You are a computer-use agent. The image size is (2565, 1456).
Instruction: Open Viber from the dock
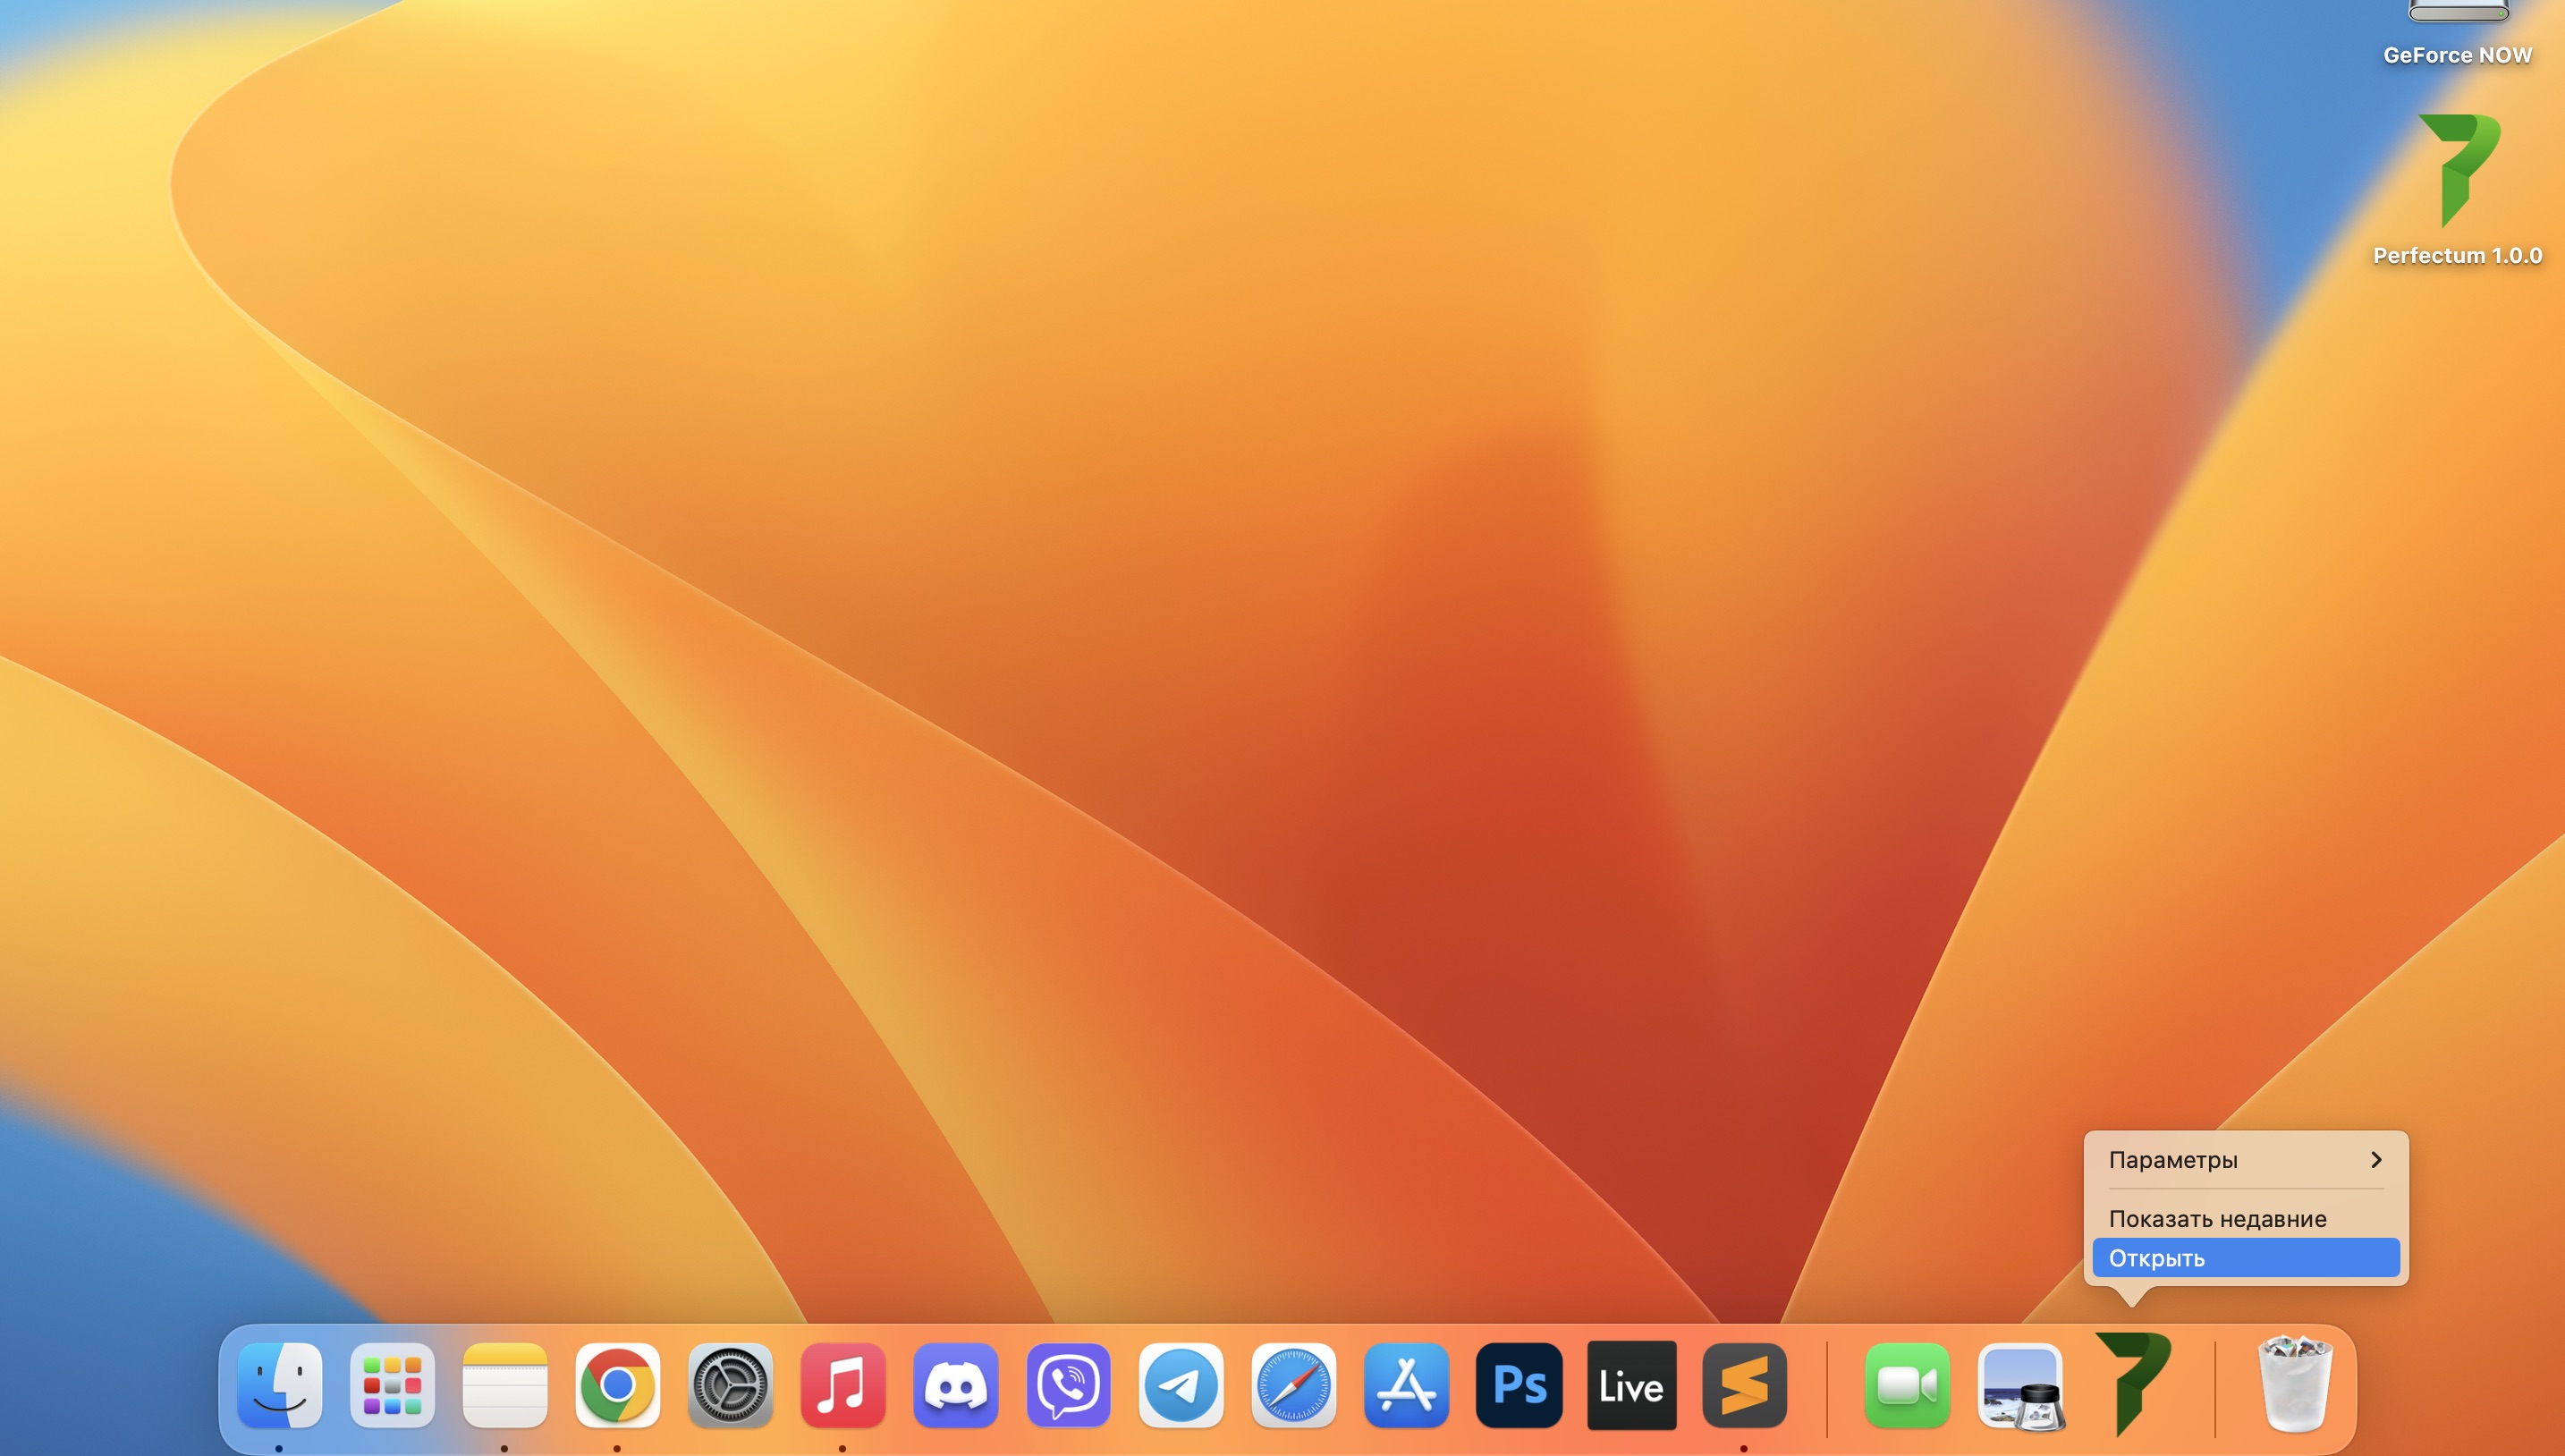point(1068,1385)
